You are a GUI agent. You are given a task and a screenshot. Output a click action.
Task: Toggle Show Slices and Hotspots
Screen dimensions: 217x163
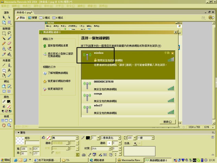9,91
